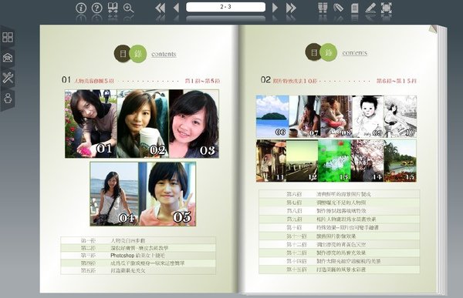This screenshot has width=463, height=298.
Task: Select portrait photo numbered 03
Action: 194,124
